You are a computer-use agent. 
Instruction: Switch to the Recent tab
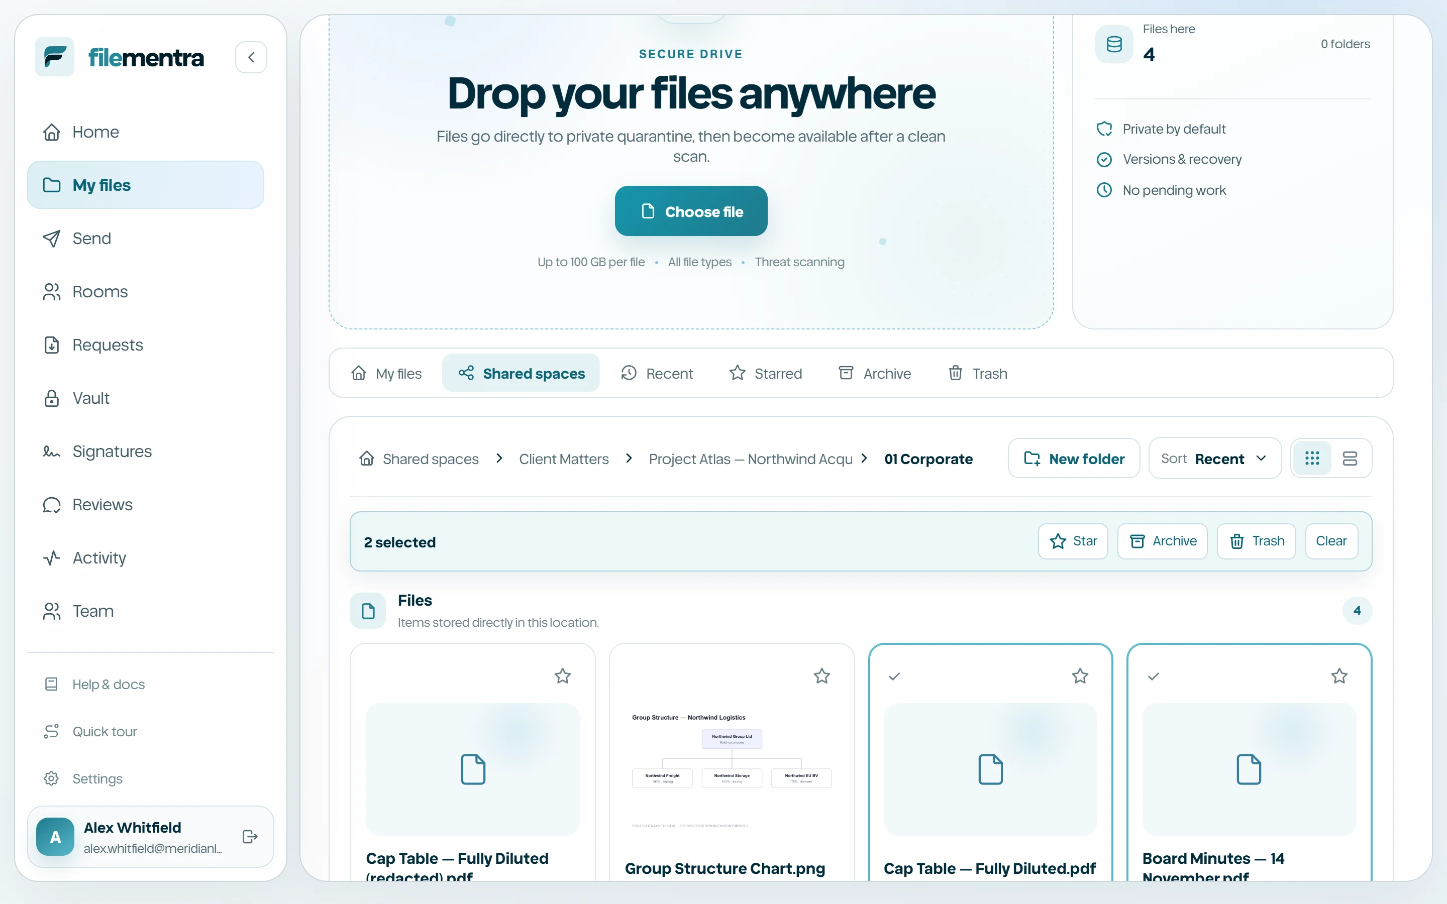(657, 373)
